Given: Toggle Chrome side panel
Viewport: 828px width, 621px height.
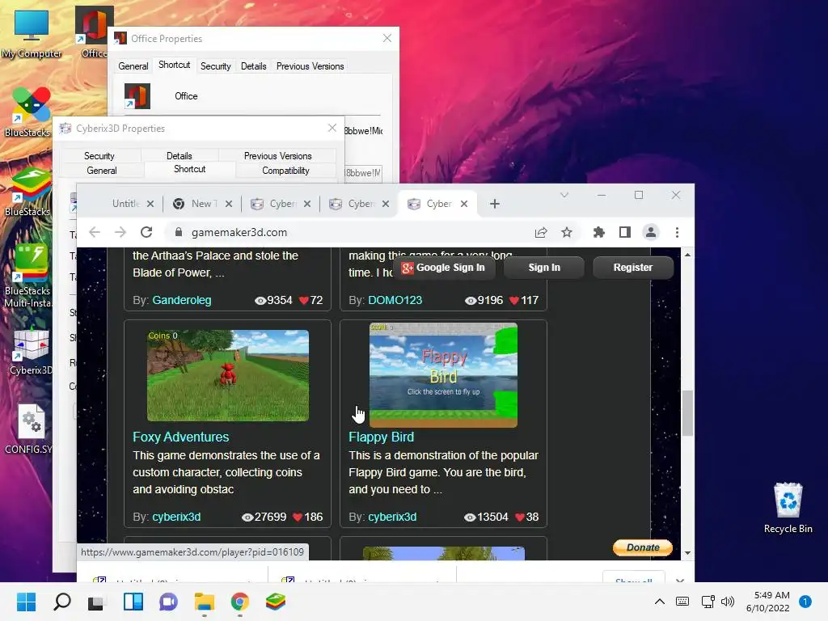Looking at the screenshot, I should click(625, 232).
